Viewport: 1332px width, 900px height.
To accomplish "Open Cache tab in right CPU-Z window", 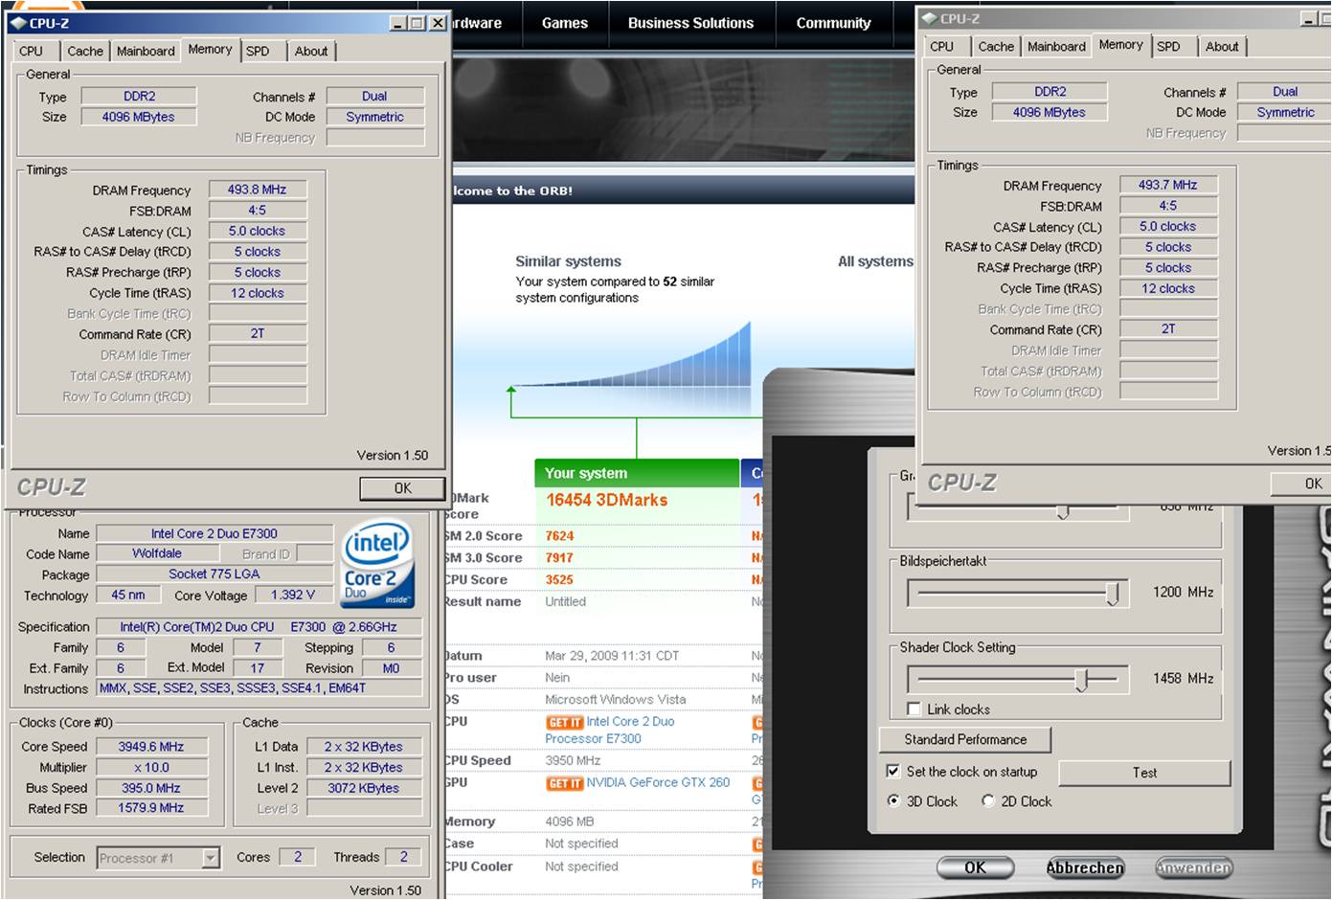I will pyautogui.click(x=996, y=47).
